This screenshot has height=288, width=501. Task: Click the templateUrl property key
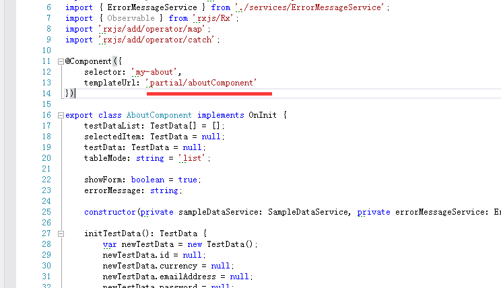110,83
